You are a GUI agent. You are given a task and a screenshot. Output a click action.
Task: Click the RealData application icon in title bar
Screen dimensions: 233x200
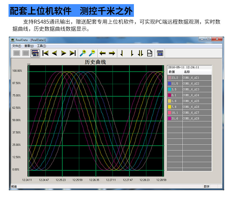coord(13,40)
